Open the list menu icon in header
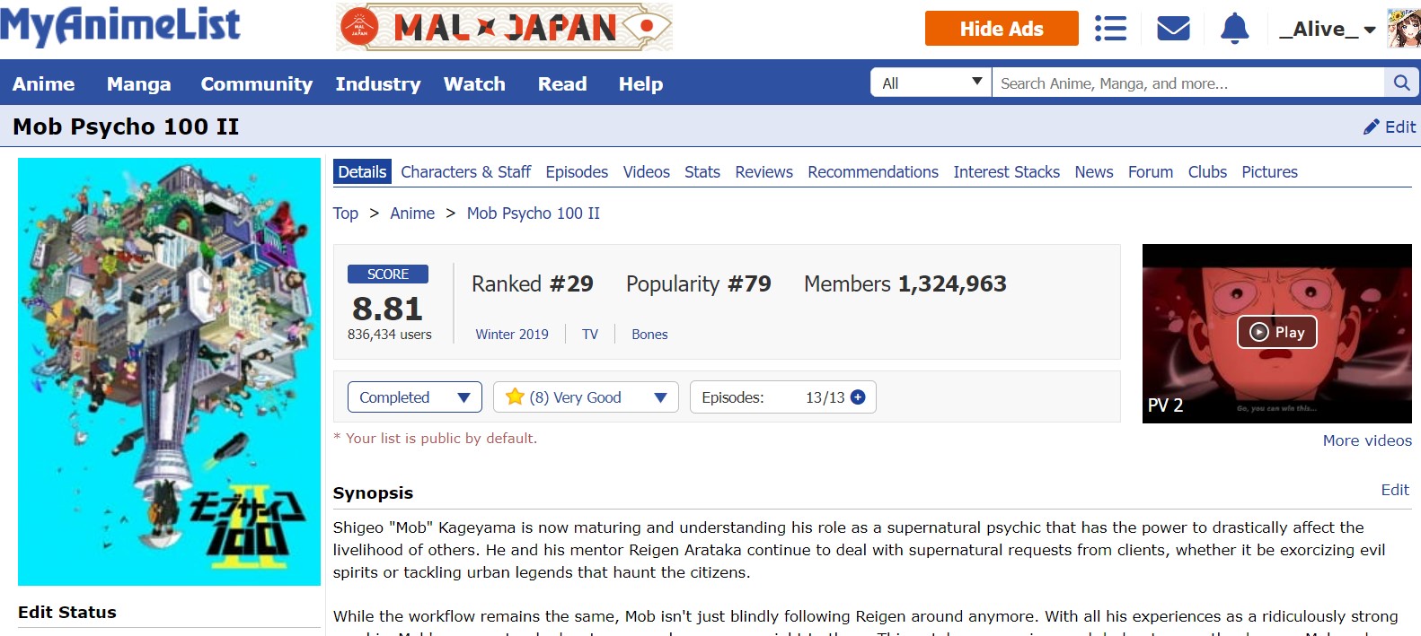This screenshot has width=1421, height=636. tap(1110, 29)
